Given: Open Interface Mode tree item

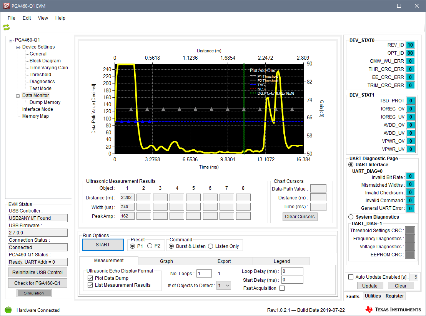Looking at the screenshot, I should coord(38,109).
